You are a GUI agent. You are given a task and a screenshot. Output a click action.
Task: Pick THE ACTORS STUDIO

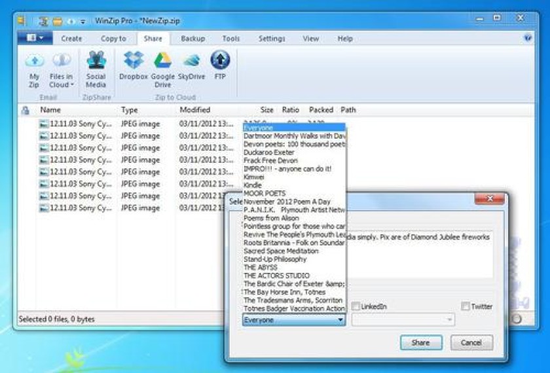[x=294, y=275]
